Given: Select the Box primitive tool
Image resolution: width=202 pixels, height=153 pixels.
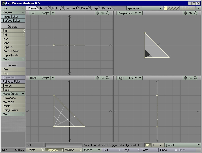Looking at the screenshot, I should (x=13, y=31).
